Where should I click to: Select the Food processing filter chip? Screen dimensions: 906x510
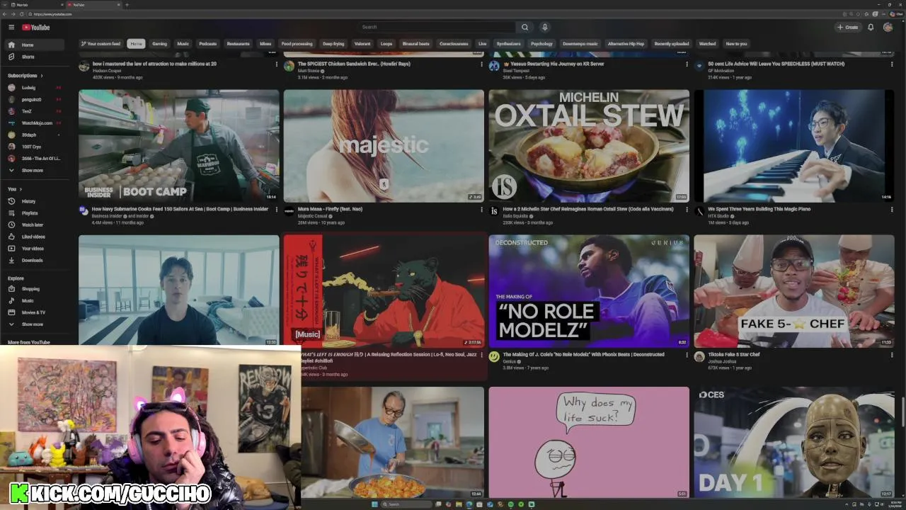(297, 44)
